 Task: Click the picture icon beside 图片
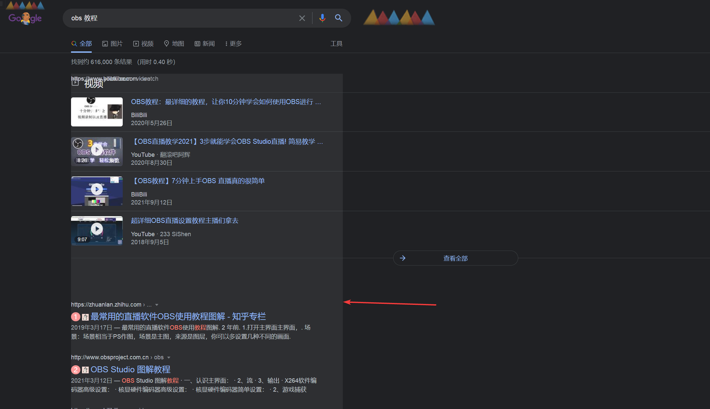pyautogui.click(x=105, y=43)
